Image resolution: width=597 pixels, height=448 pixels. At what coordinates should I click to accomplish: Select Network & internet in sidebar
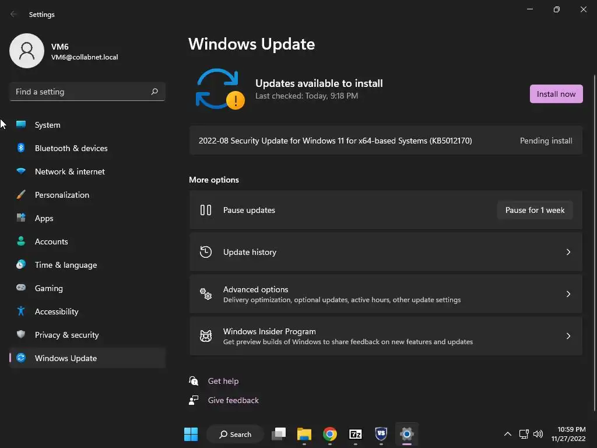click(x=87, y=171)
